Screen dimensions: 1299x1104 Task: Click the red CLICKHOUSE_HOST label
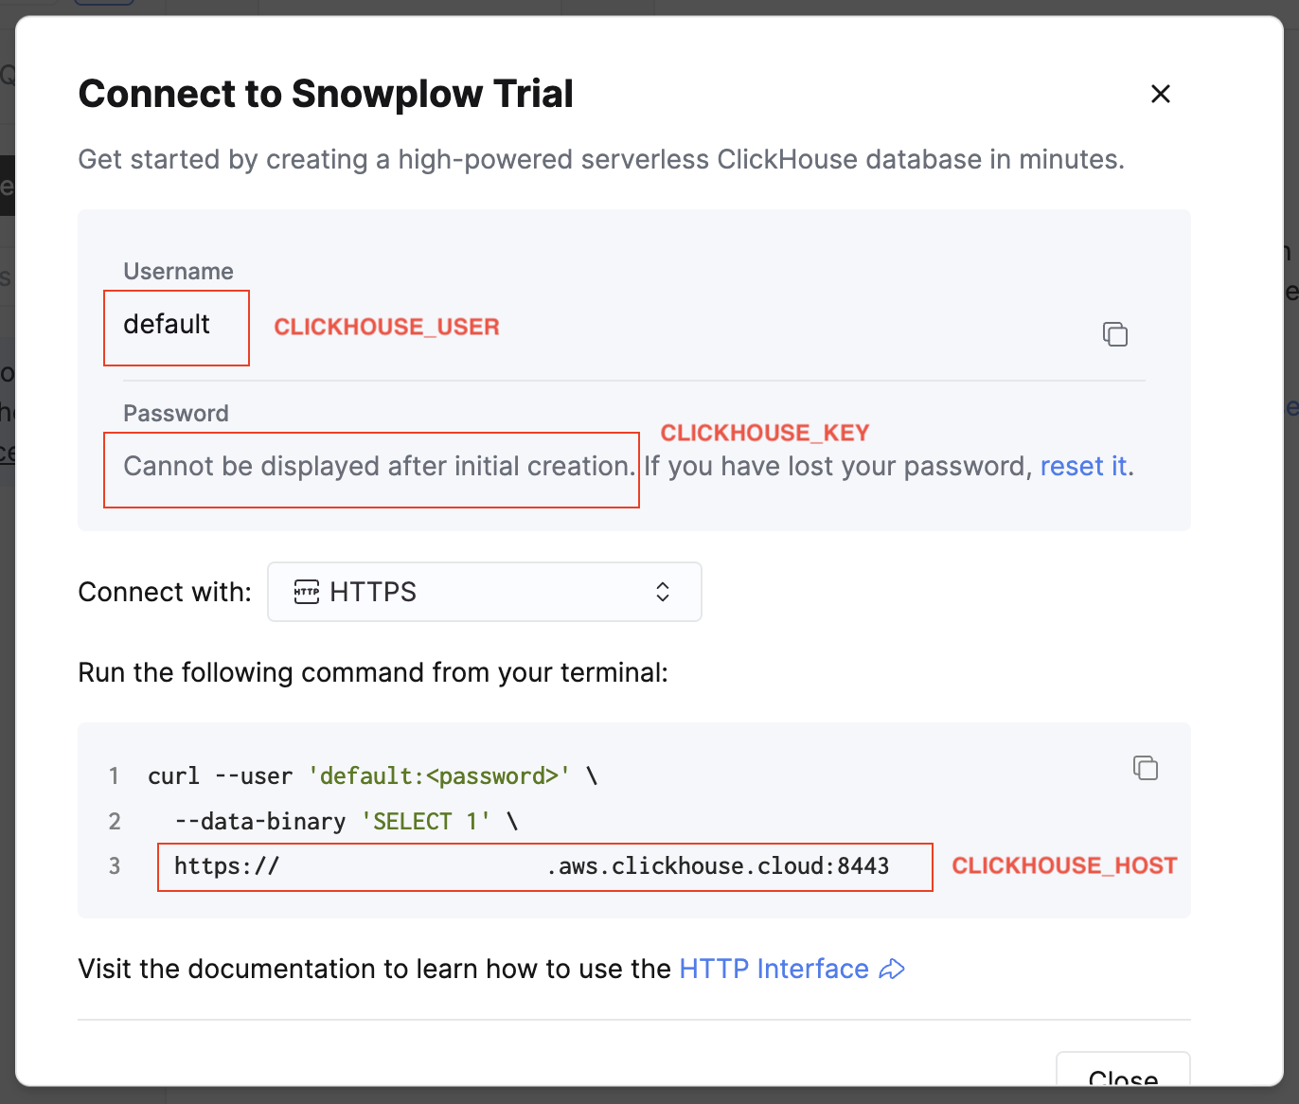(x=1063, y=865)
